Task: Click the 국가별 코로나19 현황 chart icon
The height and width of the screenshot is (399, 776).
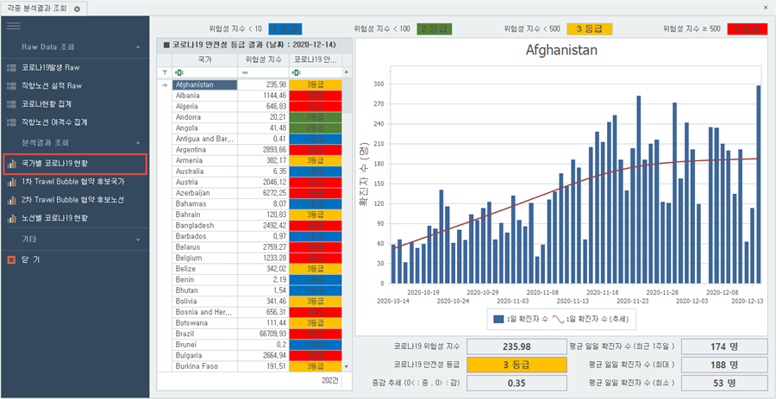Action: click(12, 163)
